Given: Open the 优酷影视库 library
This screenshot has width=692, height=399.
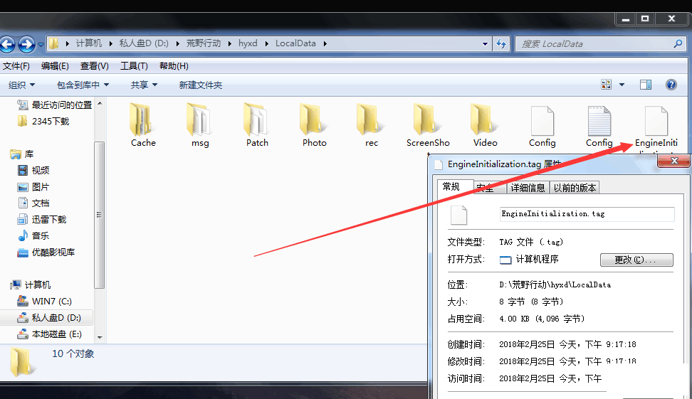Looking at the screenshot, I should (x=46, y=252).
